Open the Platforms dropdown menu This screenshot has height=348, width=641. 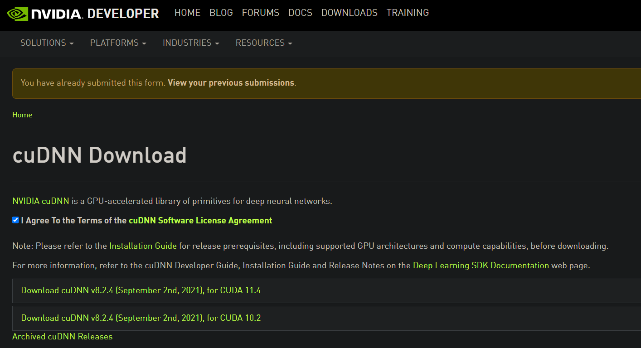[x=118, y=43]
